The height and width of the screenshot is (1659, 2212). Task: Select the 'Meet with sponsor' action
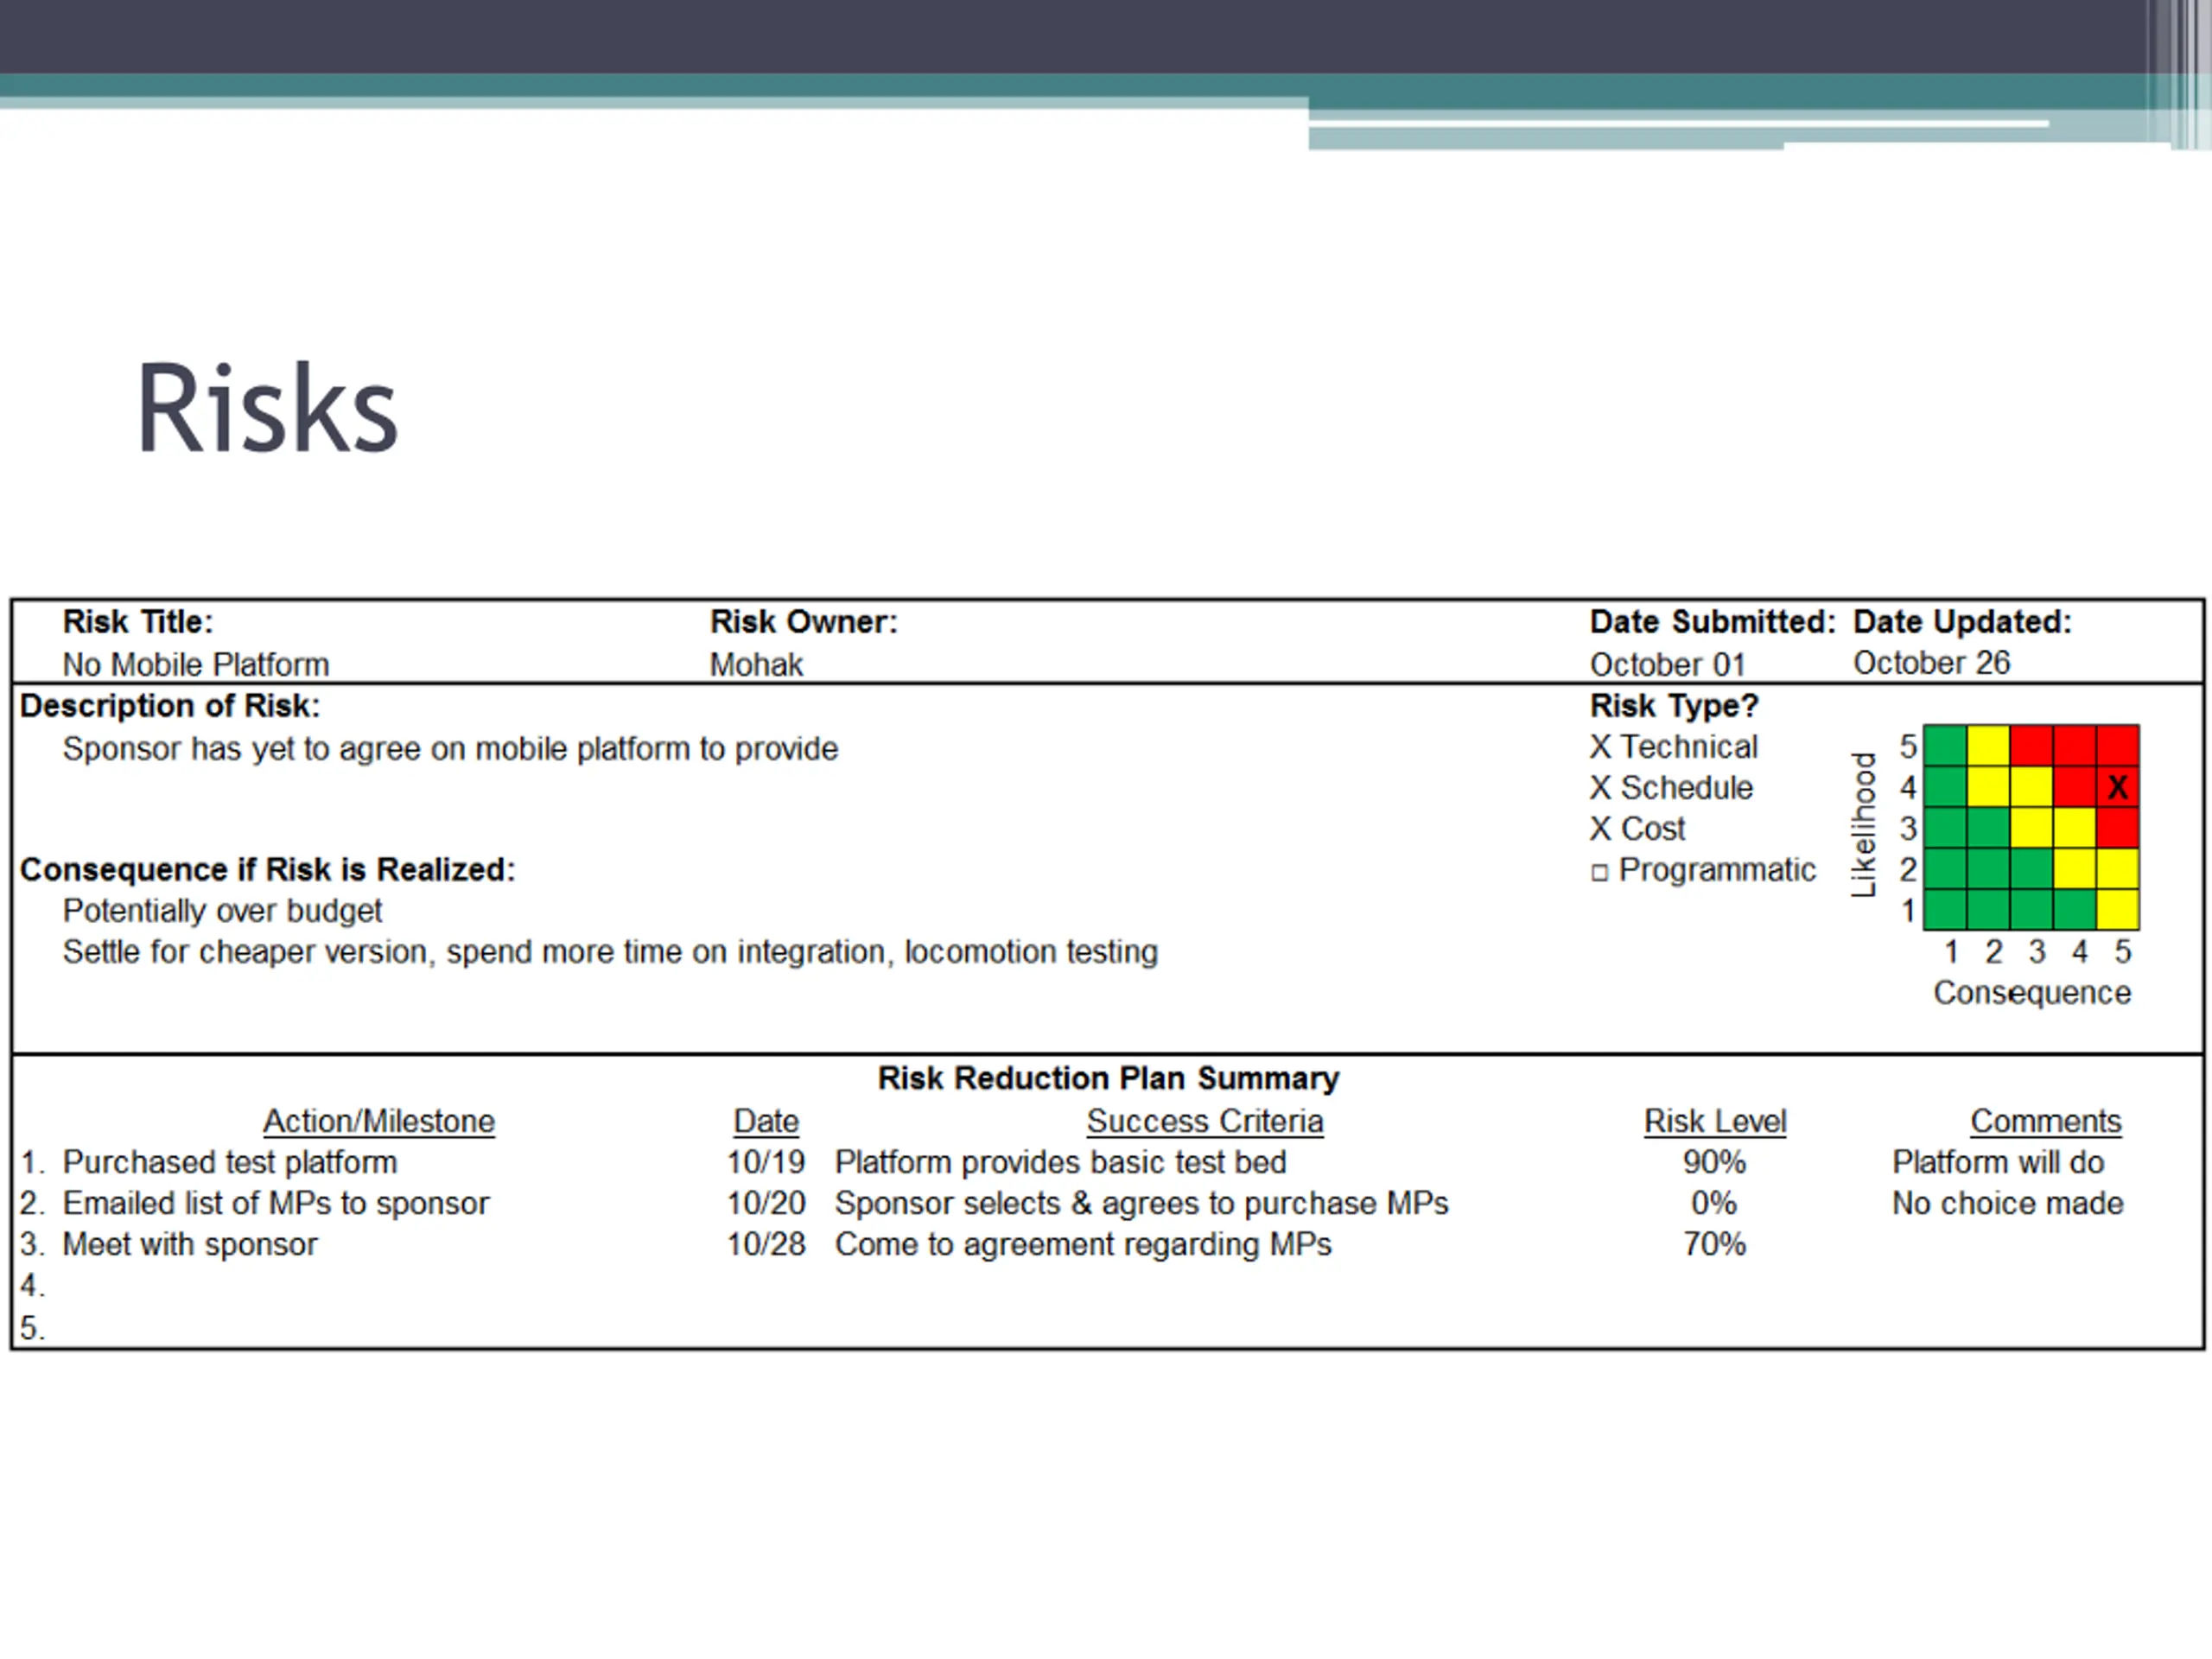[190, 1244]
